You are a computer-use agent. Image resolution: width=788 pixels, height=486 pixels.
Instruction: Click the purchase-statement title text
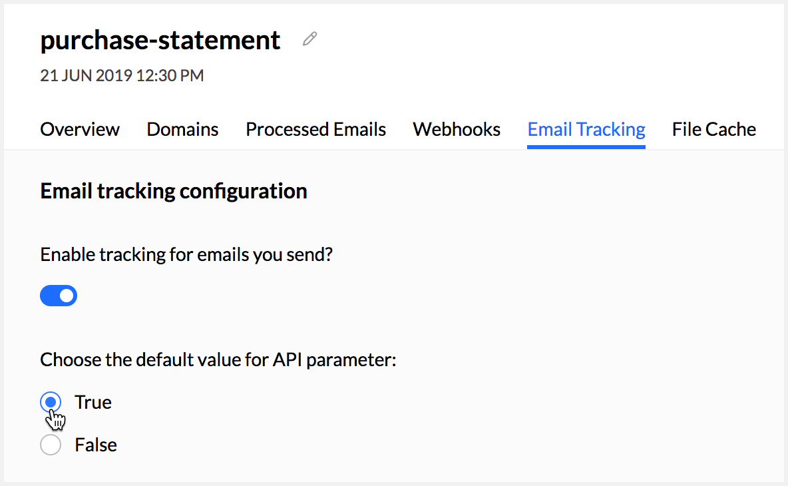[x=160, y=40]
